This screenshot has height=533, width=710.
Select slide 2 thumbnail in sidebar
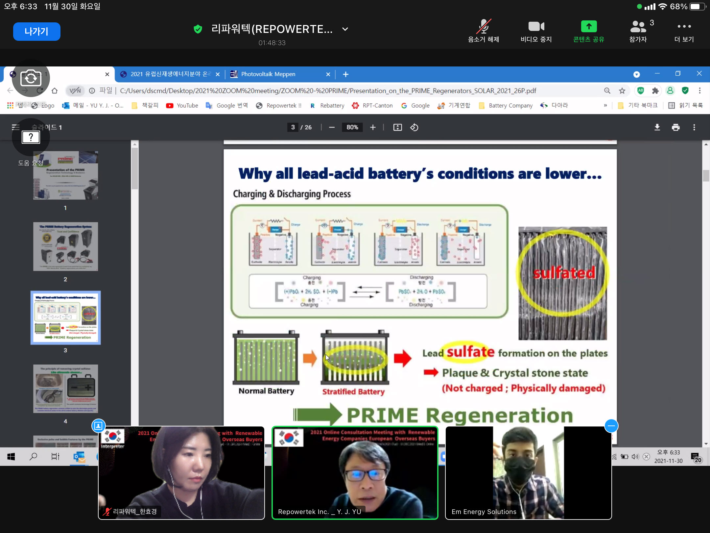(x=66, y=246)
